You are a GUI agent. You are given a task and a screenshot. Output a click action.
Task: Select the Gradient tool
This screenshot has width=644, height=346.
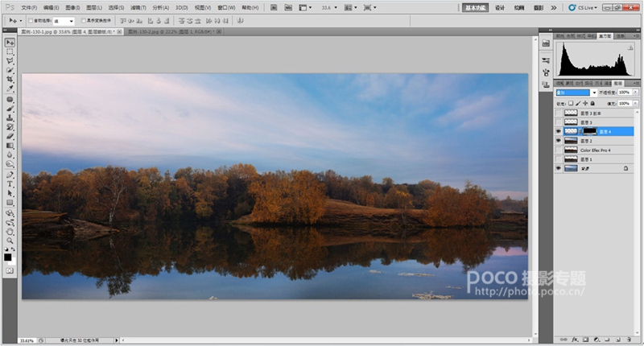point(10,146)
